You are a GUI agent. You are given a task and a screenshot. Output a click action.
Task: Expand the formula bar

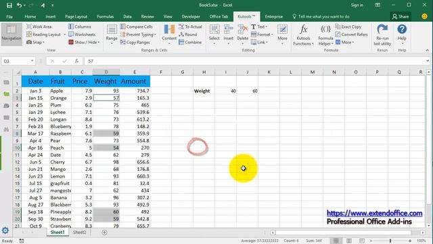[x=428, y=61]
